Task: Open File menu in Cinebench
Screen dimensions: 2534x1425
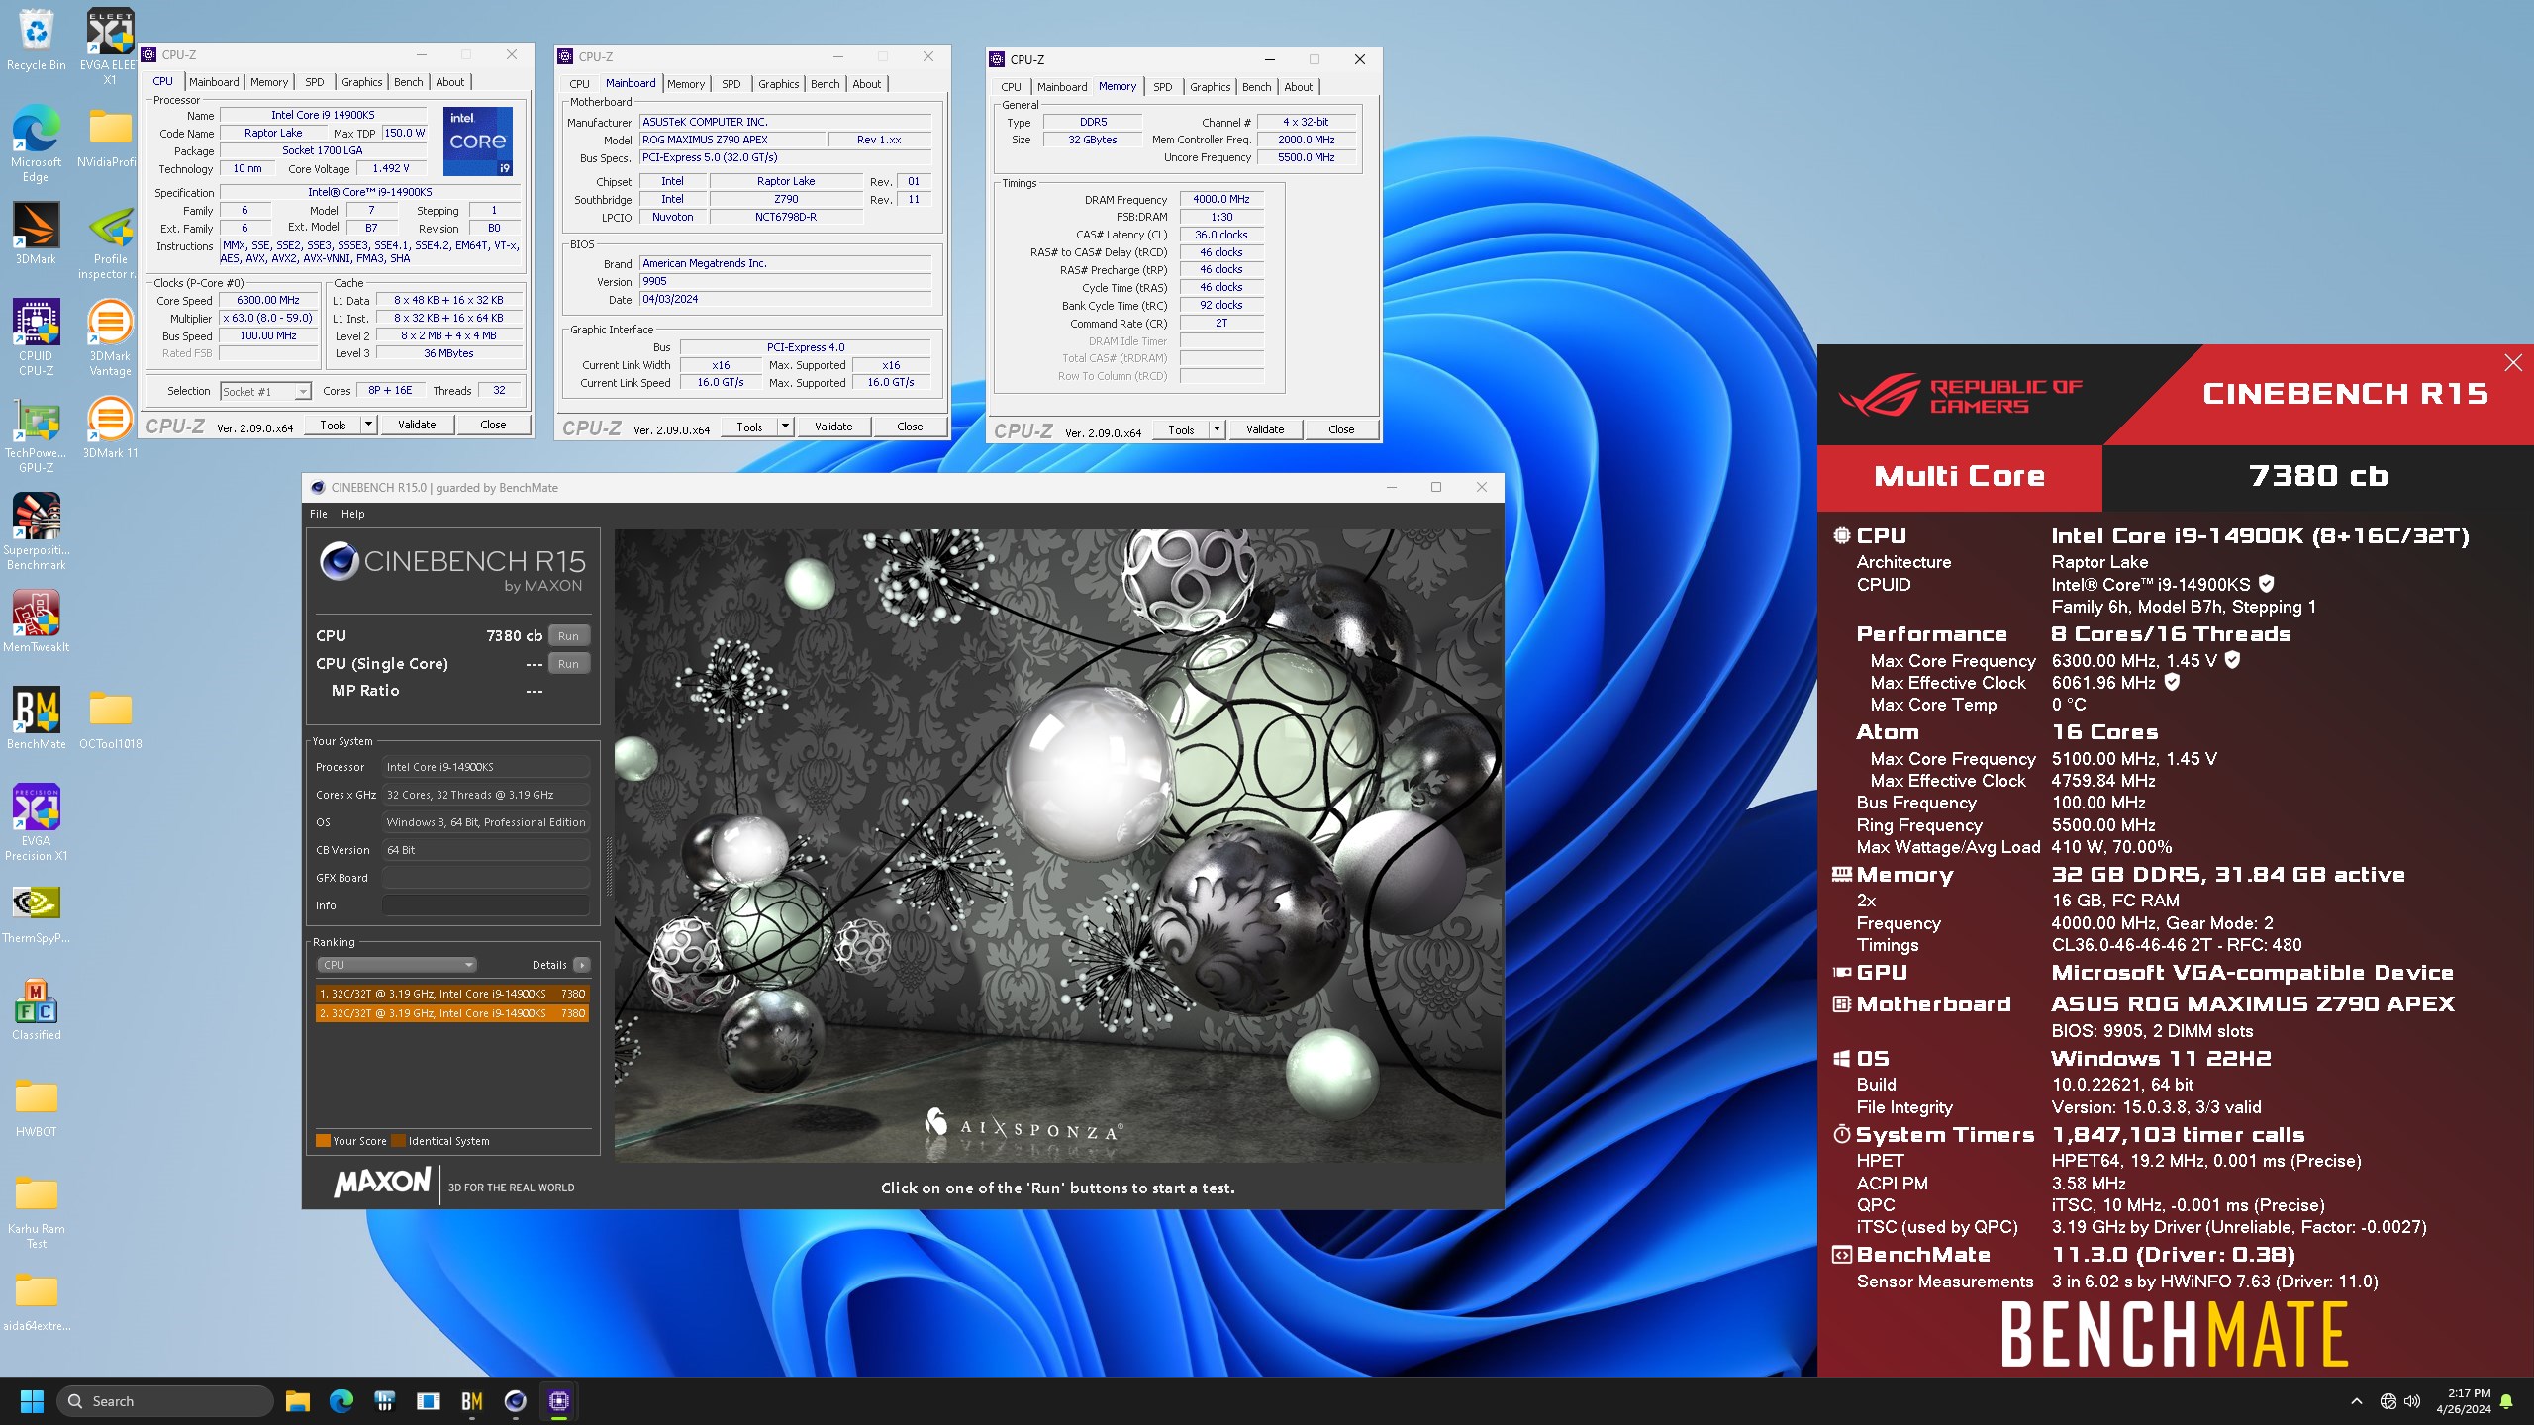Action: [318, 514]
